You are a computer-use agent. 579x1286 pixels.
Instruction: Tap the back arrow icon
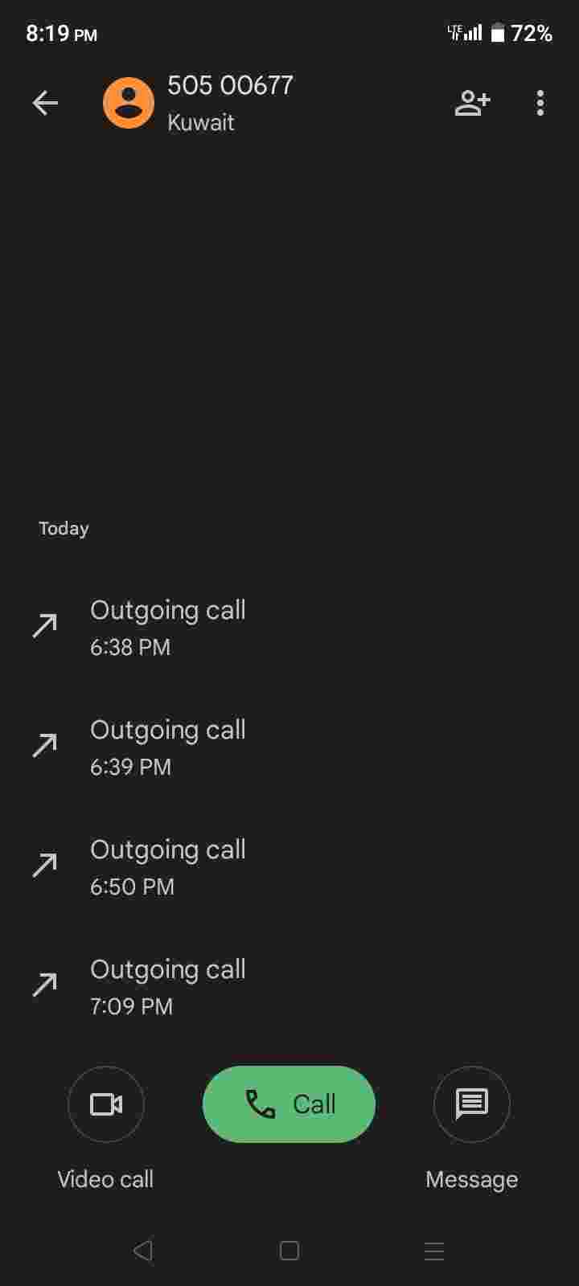tap(45, 103)
